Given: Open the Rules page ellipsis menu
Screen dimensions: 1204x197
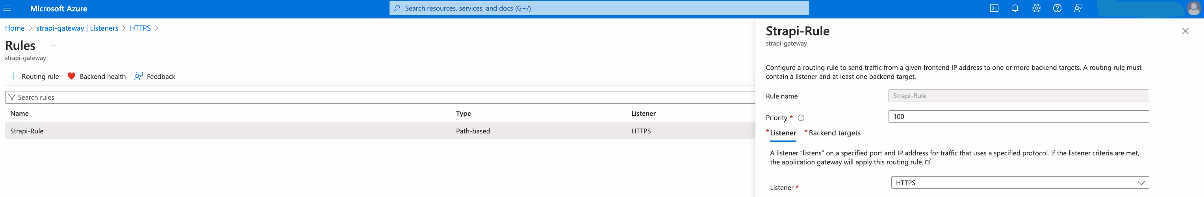Looking at the screenshot, I should coord(52,46).
